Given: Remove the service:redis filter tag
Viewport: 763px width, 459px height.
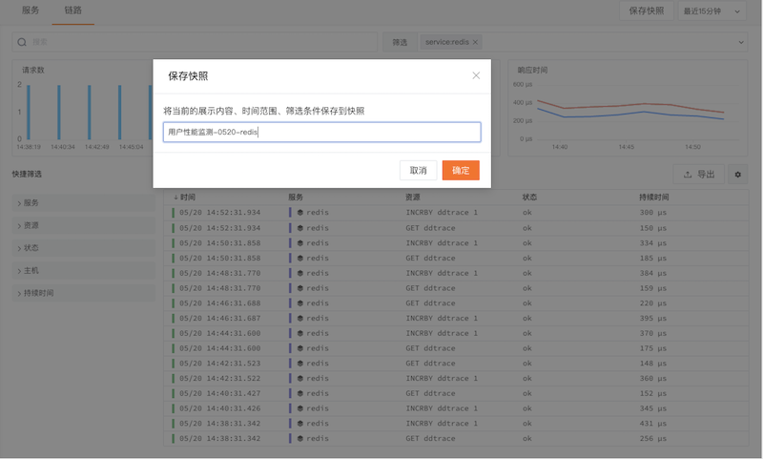Looking at the screenshot, I should click(x=475, y=42).
